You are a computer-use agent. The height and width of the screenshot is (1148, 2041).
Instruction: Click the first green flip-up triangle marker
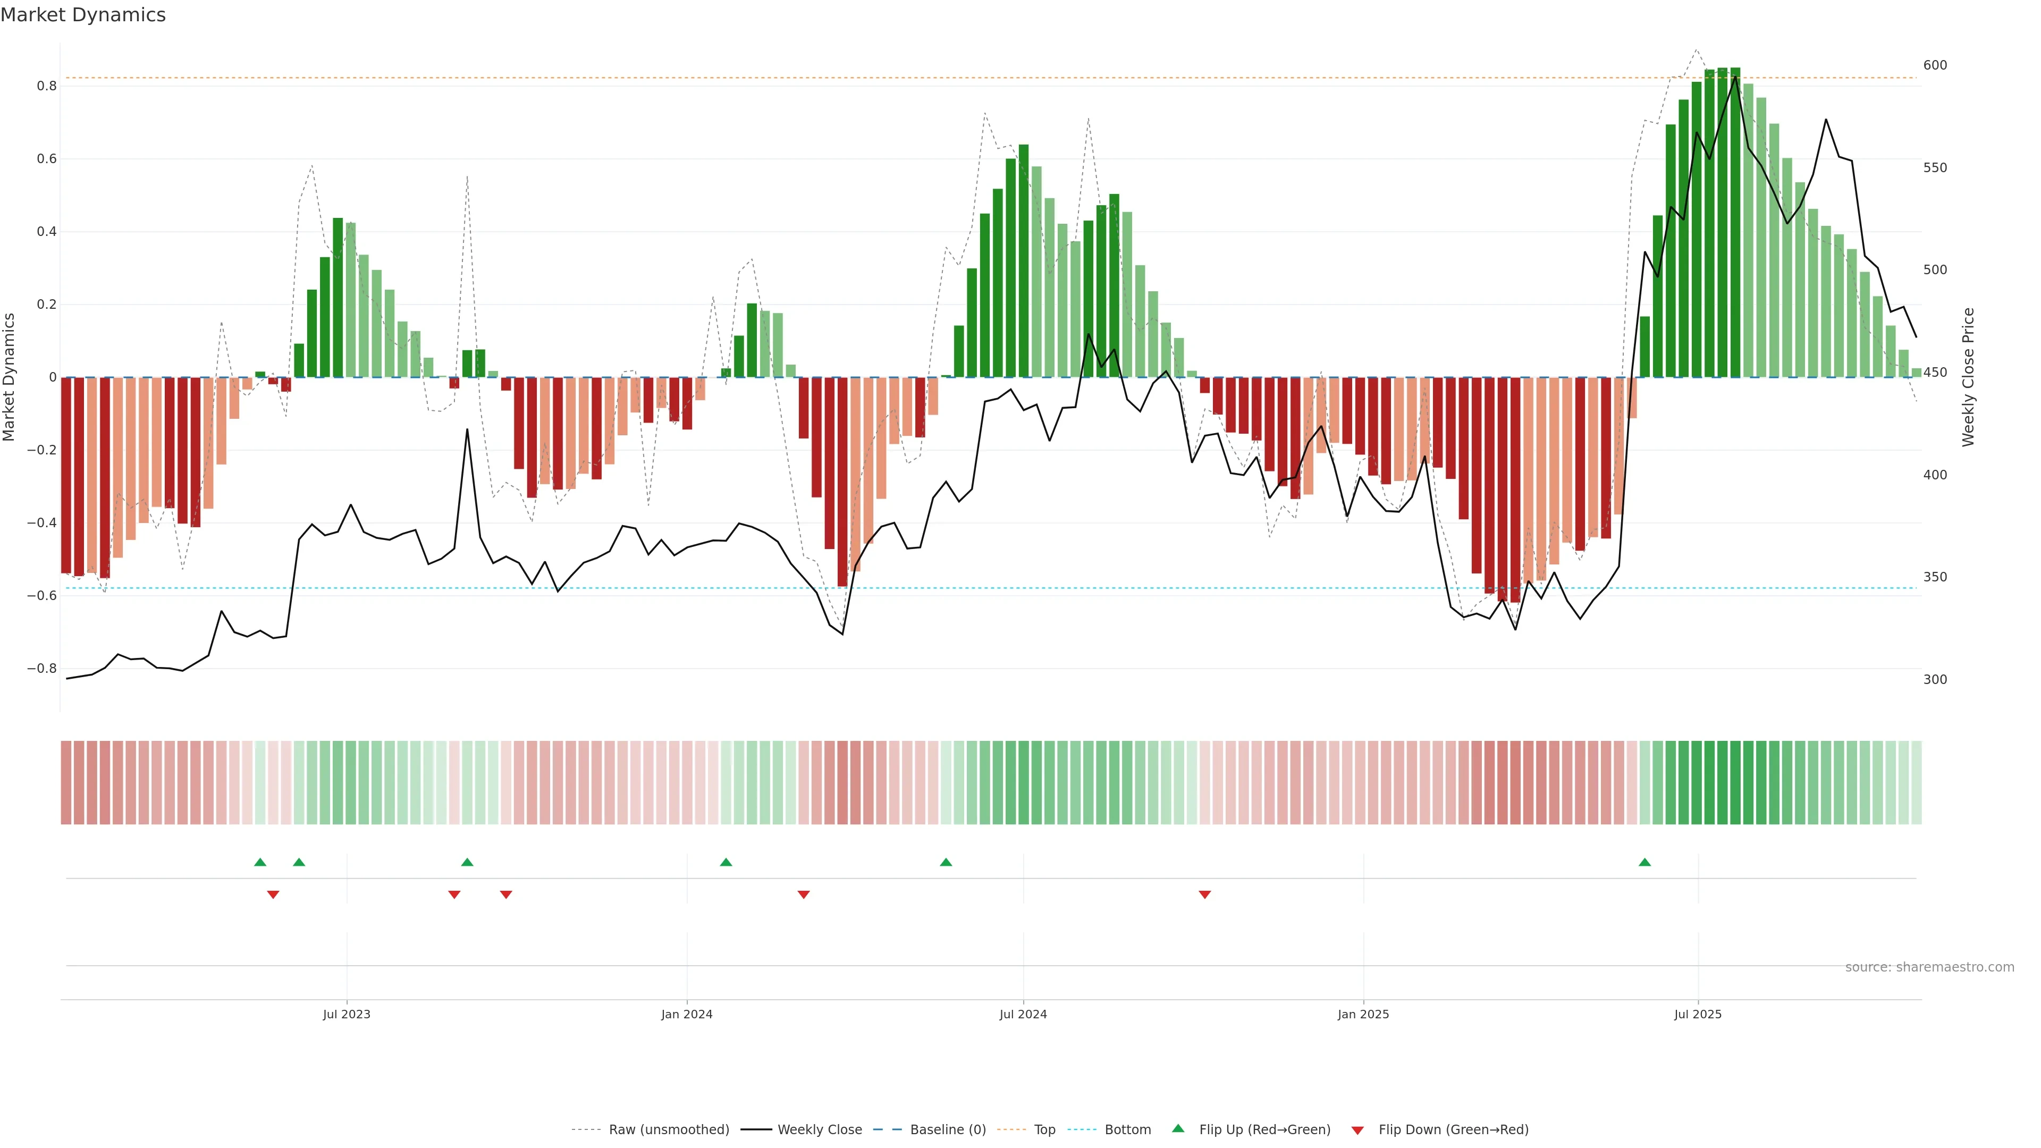(x=260, y=862)
